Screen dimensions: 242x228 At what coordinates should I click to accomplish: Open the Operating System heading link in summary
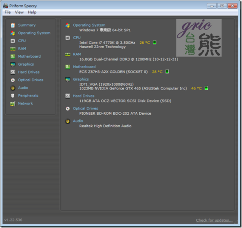[89, 25]
